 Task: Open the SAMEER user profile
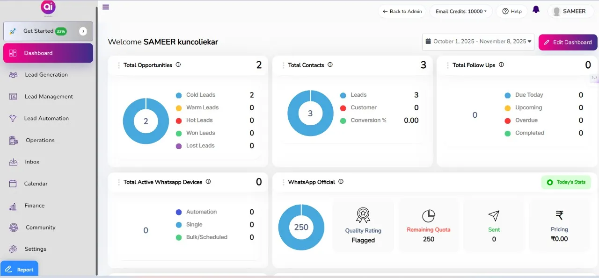pyautogui.click(x=569, y=11)
